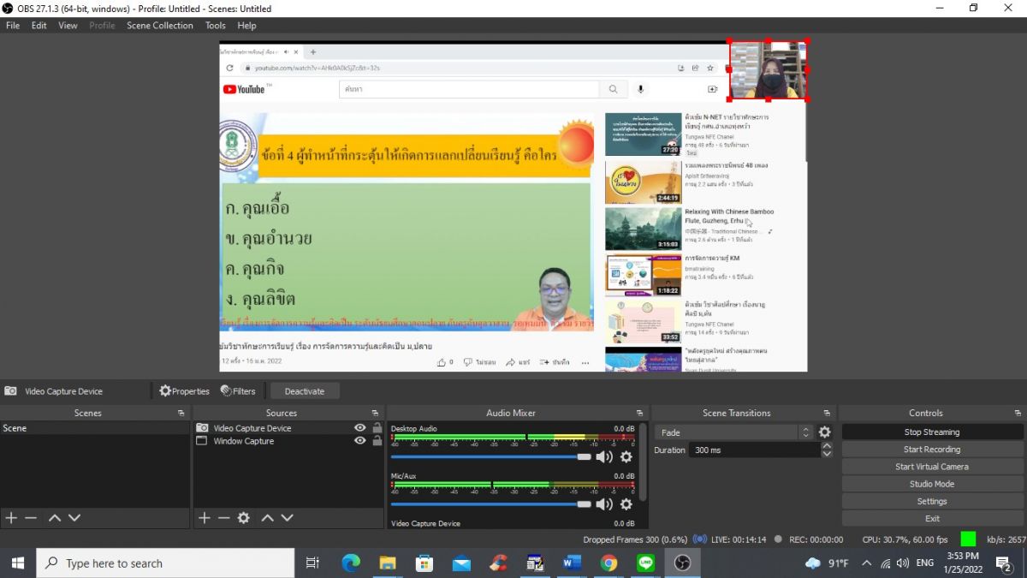Open Properties for the selected source
The height and width of the screenshot is (578, 1027).
(x=184, y=391)
